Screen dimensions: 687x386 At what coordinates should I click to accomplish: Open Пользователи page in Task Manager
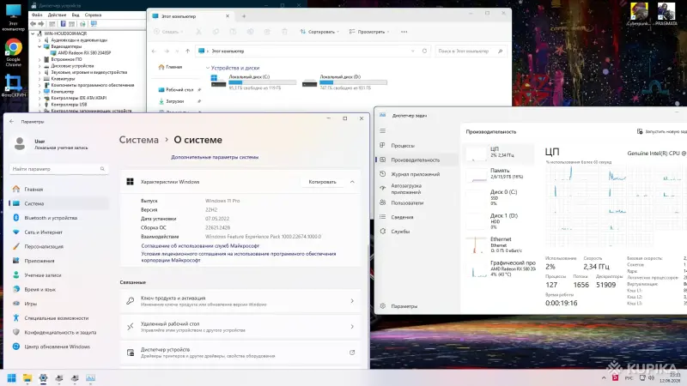click(407, 202)
